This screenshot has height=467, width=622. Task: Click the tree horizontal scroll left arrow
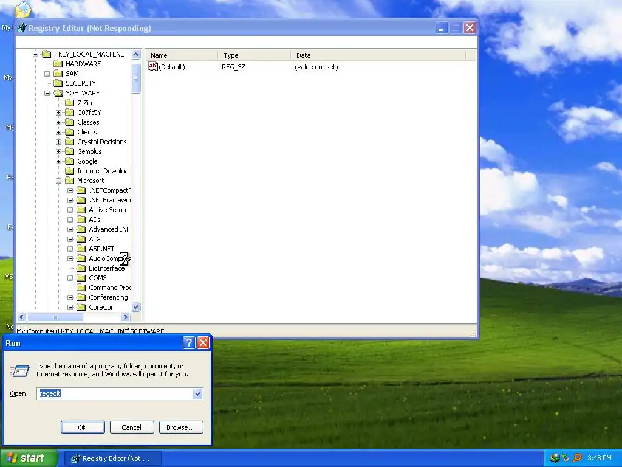pos(22,317)
